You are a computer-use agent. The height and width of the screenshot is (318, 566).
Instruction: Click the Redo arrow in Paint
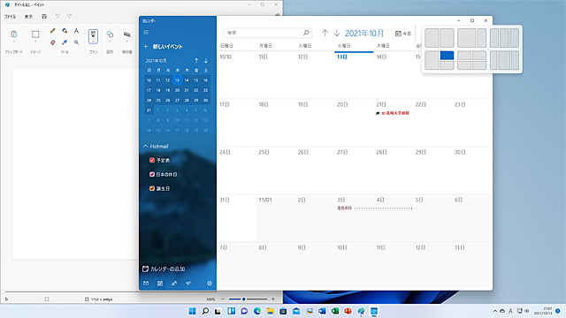pyautogui.click(x=69, y=16)
